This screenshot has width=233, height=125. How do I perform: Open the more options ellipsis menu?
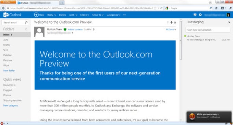(x=124, y=15)
